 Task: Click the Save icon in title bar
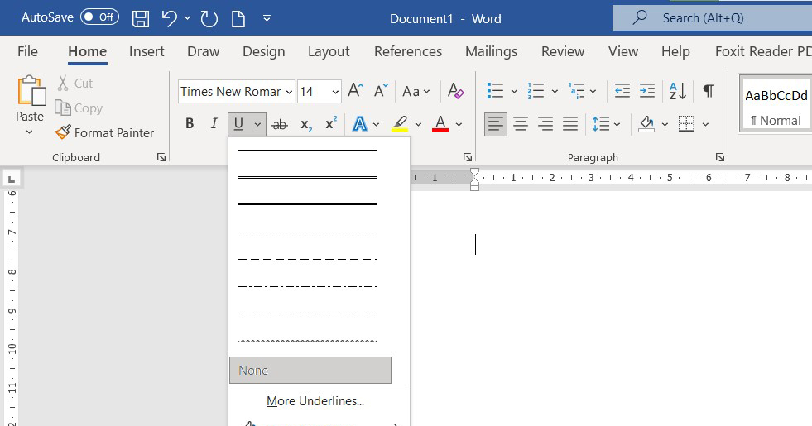coord(141,19)
